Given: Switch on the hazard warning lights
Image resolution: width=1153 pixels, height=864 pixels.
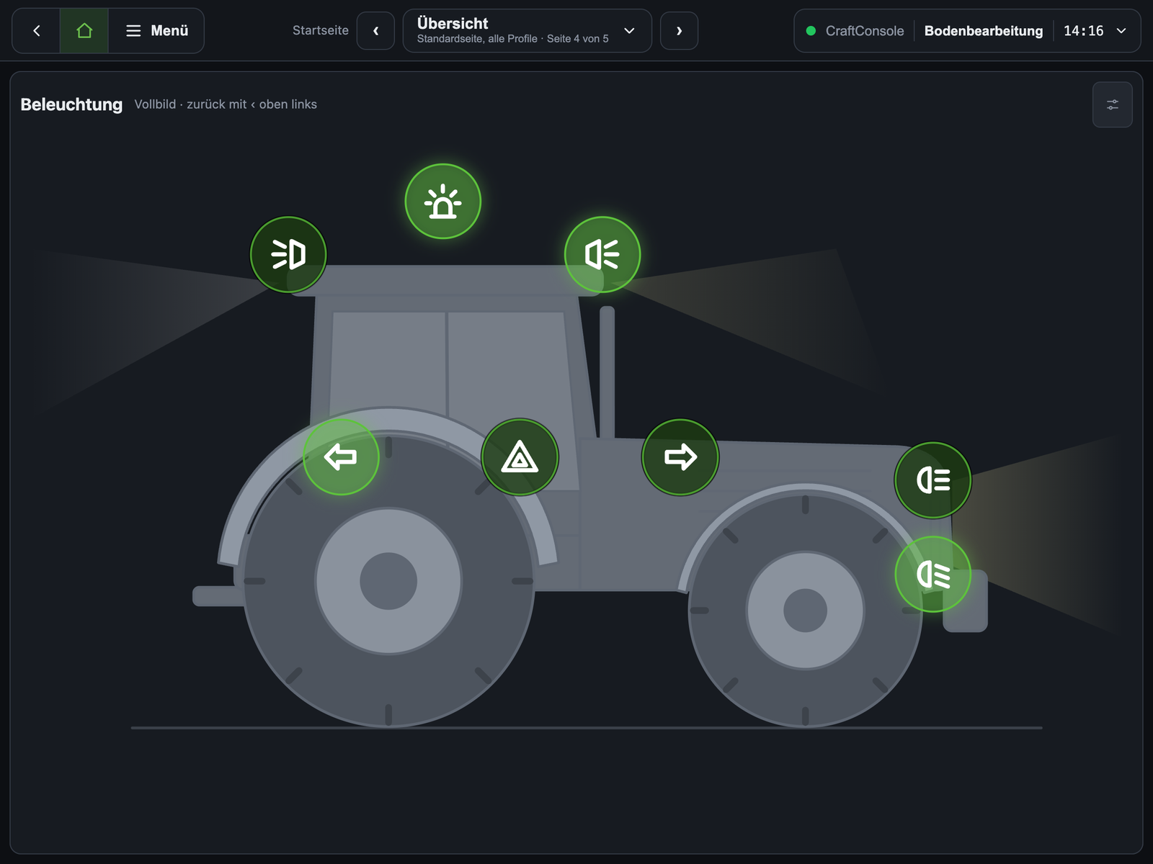Looking at the screenshot, I should click(x=520, y=457).
